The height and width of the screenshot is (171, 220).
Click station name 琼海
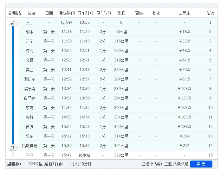coord(29,51)
